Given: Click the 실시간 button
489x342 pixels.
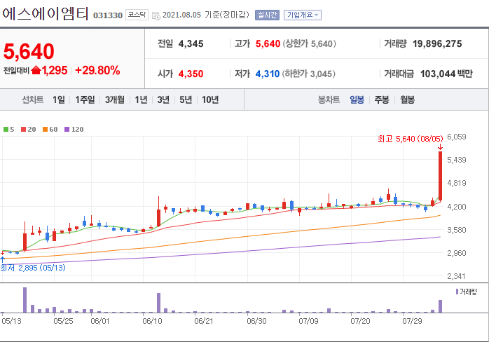Looking at the screenshot, I should 267,15.
